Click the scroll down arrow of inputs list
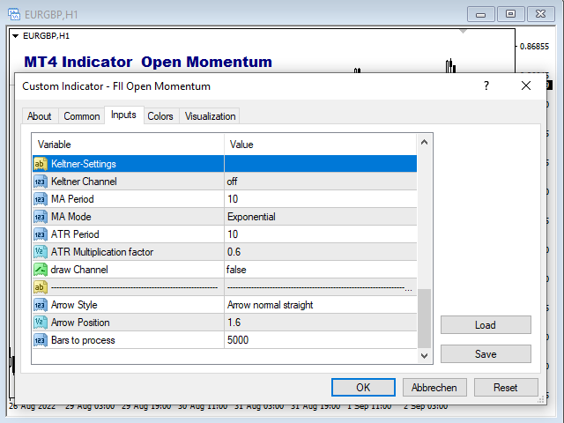 pos(424,356)
